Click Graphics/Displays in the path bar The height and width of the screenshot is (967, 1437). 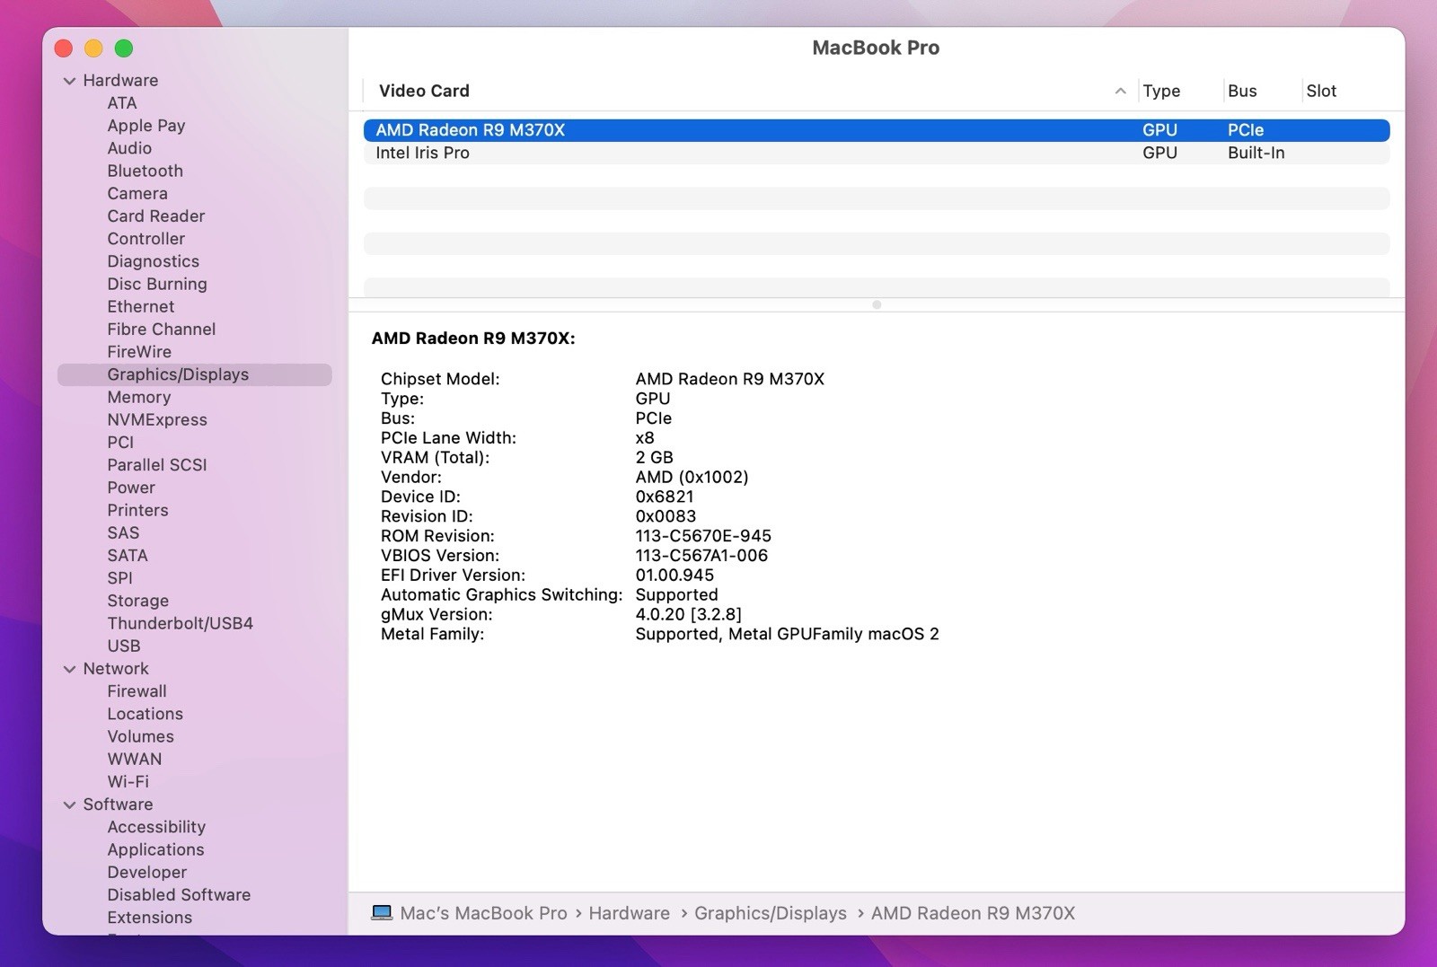(x=770, y=913)
